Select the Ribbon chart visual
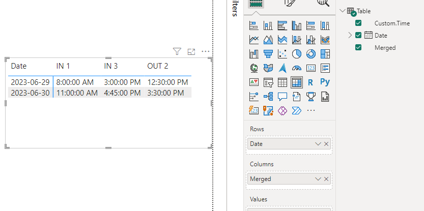This screenshot has width=424, height=211. tap(325, 40)
